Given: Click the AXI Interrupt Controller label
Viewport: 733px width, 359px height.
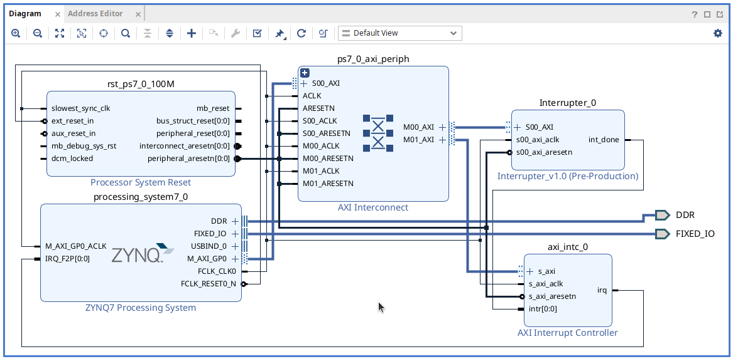Looking at the screenshot, I should pos(568,333).
